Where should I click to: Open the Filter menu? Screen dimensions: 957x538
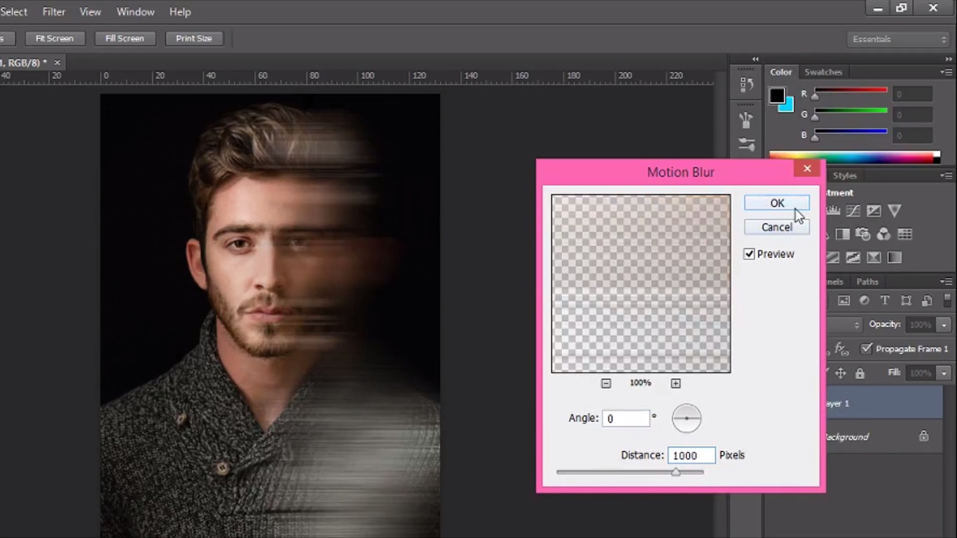point(53,12)
